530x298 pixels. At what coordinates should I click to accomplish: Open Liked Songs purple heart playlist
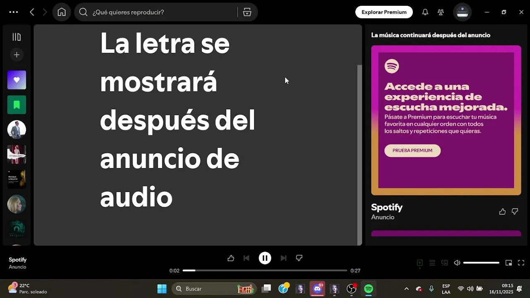(17, 80)
